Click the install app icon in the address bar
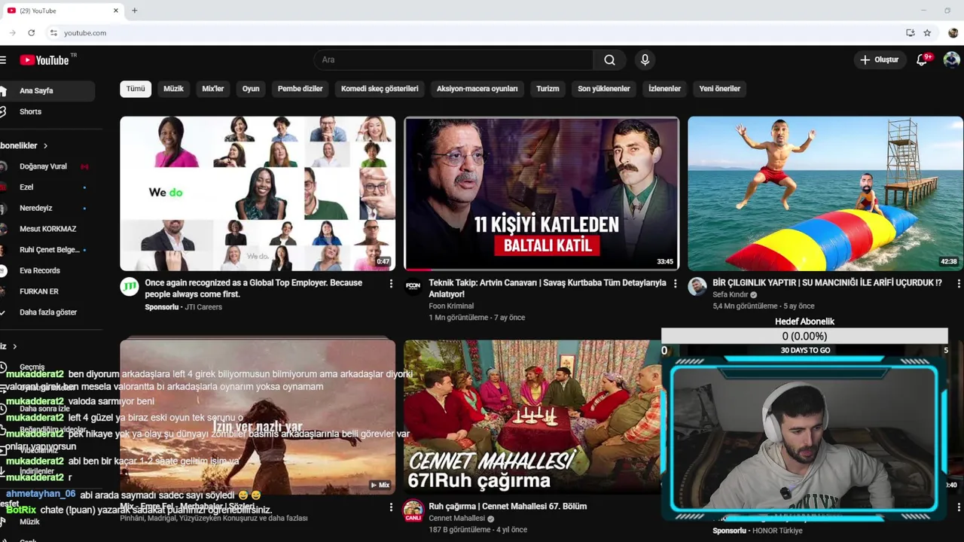This screenshot has height=542, width=964. 910,33
